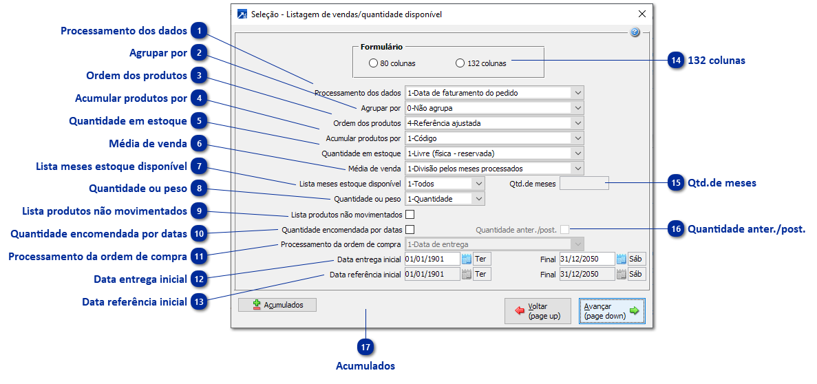Viewport: 817px width, 384px height.
Task: Open calendar for Data referência Final
Action: 621,274
